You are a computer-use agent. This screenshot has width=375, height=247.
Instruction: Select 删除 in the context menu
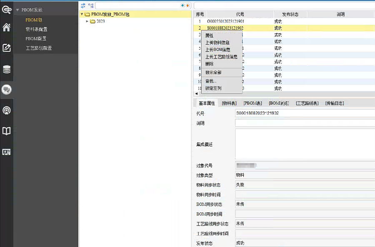(210, 64)
